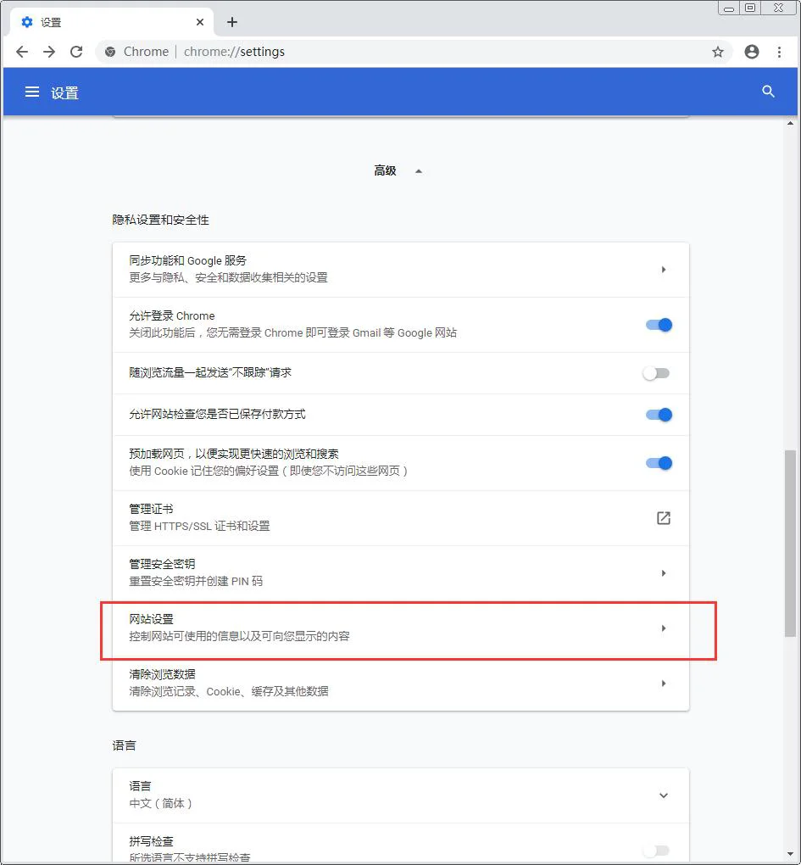Click the browser back arrow
The height and width of the screenshot is (865, 801).
(22, 52)
